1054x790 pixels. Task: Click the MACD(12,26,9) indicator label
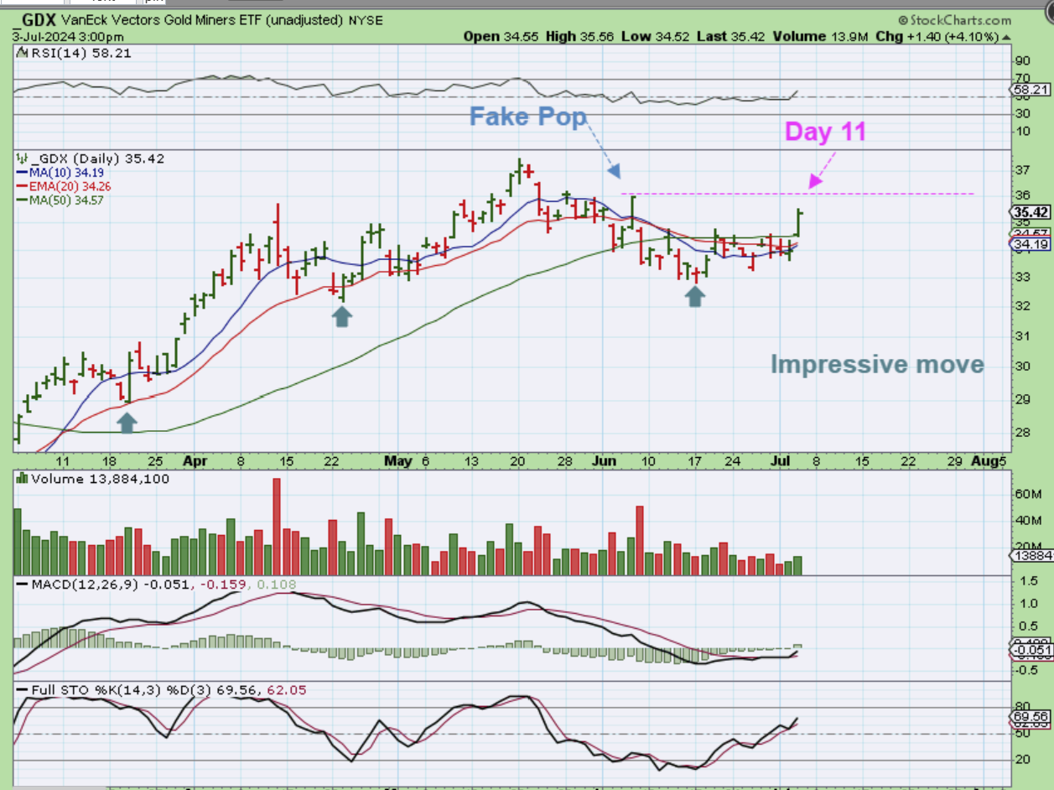coord(80,584)
